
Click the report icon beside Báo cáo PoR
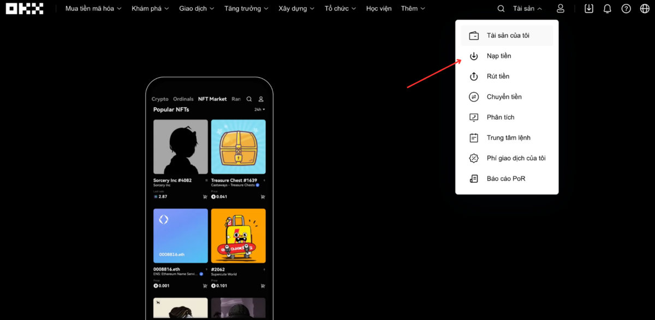click(x=474, y=179)
